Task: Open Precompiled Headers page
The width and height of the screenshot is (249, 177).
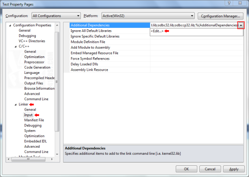Action: (x=39, y=78)
